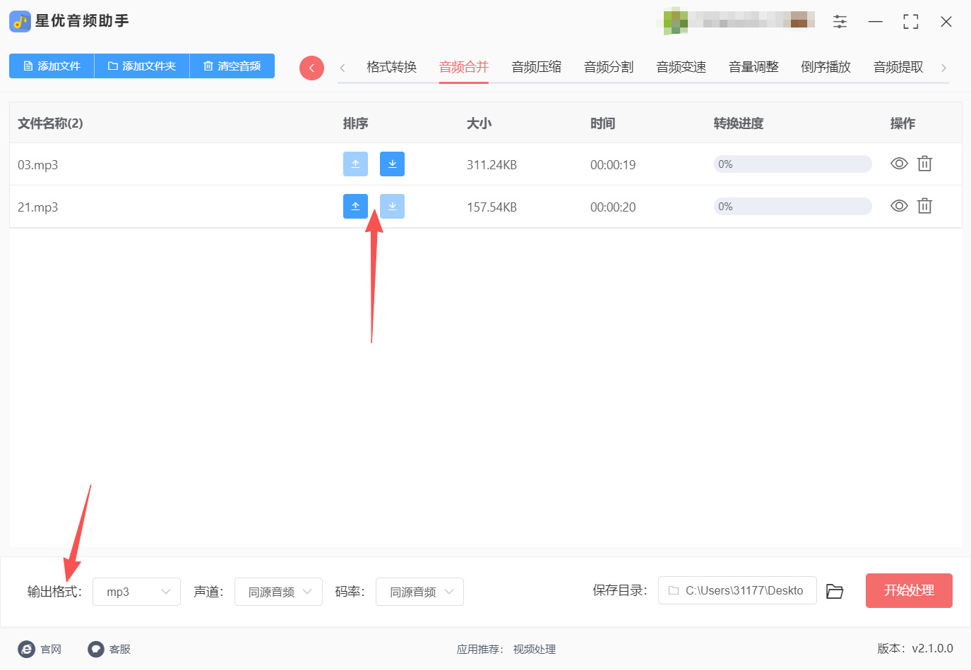Open the 码率 bitrate dropdown
Image resolution: width=971 pixels, height=670 pixels.
tap(419, 592)
